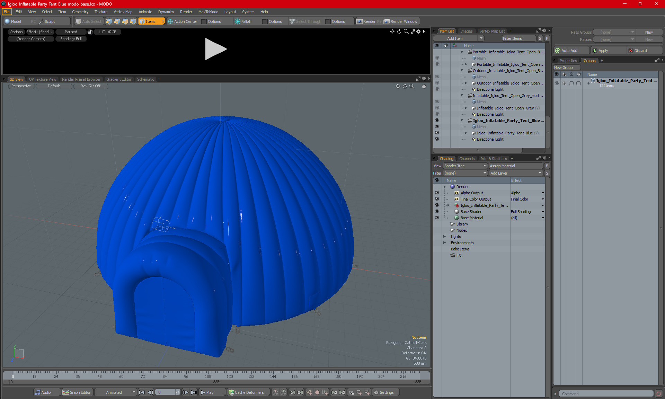Activate Items selection mode
Viewport: 665px width, 399px height.
[x=151, y=21]
